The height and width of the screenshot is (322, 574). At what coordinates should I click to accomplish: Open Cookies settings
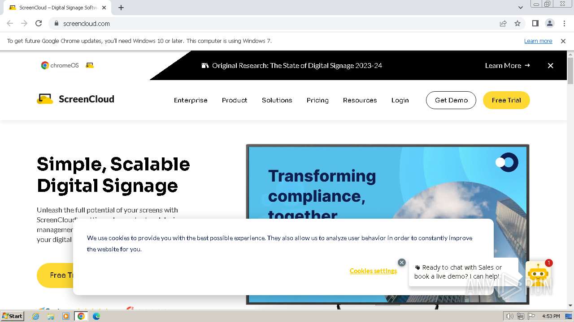click(x=373, y=271)
